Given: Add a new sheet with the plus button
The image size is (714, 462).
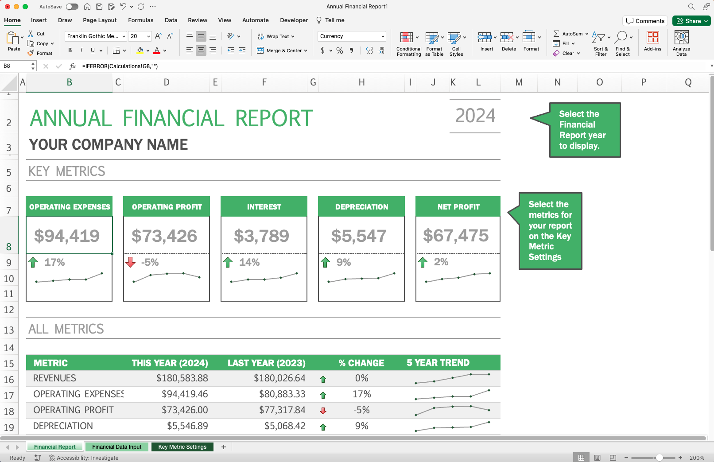Looking at the screenshot, I should click(224, 446).
